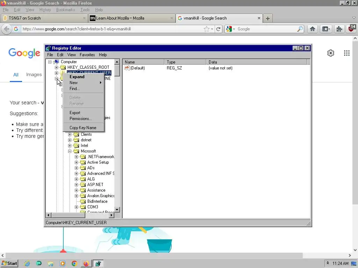Click the registry tree scroll-down arrow
Screen dimensions: 358x268
(x=117, y=210)
